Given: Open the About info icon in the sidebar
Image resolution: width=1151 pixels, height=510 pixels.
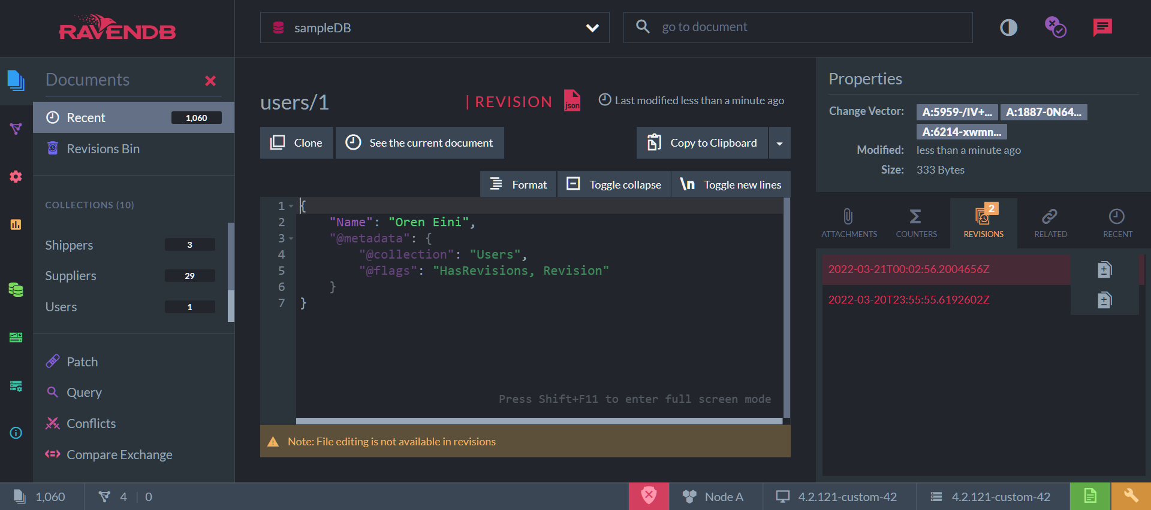Looking at the screenshot, I should tap(16, 433).
